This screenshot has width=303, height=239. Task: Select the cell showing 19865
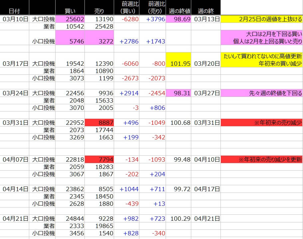[x=99, y=226]
